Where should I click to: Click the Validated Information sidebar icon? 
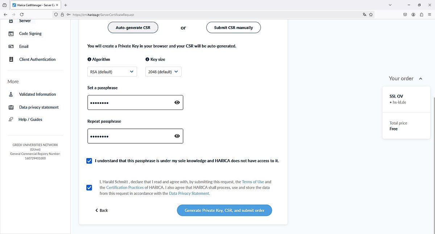(11, 94)
